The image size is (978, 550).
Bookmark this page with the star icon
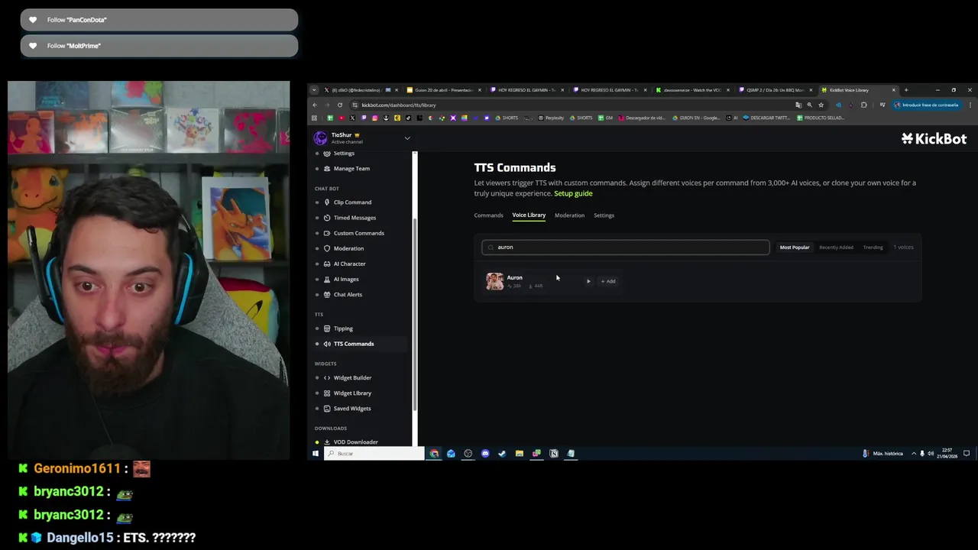coord(821,105)
